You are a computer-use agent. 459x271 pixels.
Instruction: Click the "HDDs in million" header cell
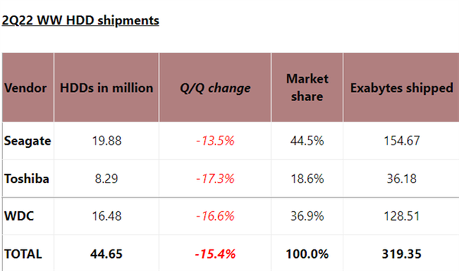pos(106,88)
